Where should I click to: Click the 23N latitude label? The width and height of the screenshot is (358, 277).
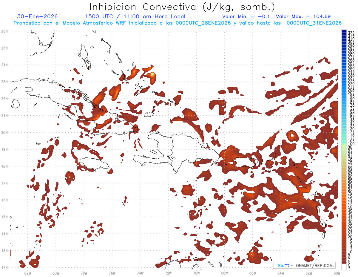(x=4, y=82)
